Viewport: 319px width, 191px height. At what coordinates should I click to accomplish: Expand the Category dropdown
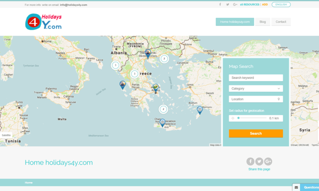[256, 88]
